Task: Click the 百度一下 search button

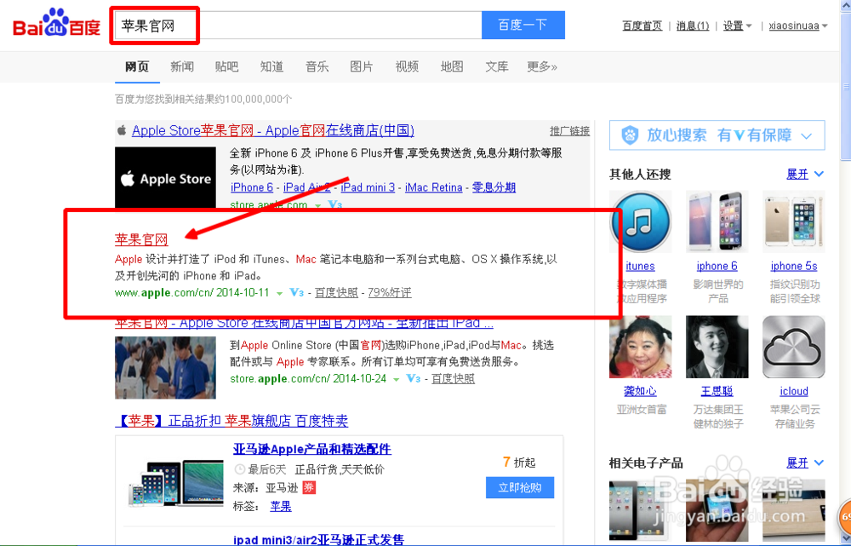Action: coord(523,25)
